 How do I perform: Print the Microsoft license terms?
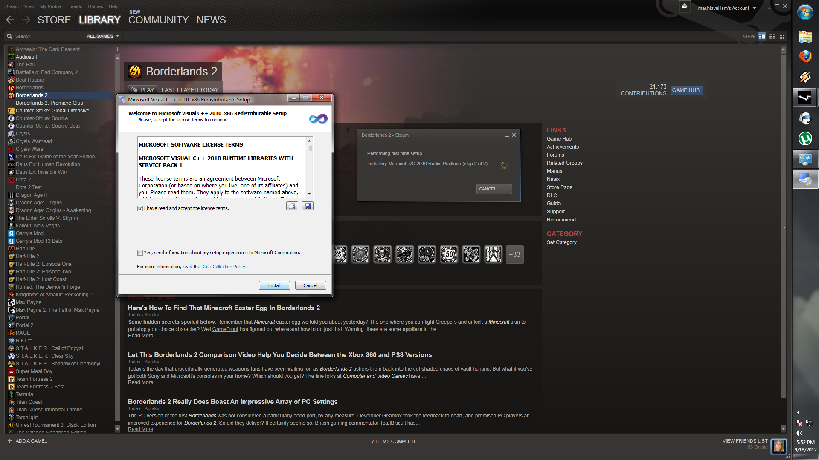click(292, 206)
